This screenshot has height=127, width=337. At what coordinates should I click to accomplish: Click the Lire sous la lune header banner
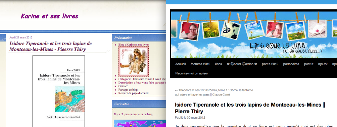click(x=254, y=35)
